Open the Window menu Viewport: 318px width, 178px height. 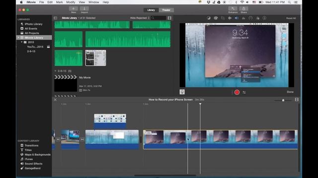point(94,2)
